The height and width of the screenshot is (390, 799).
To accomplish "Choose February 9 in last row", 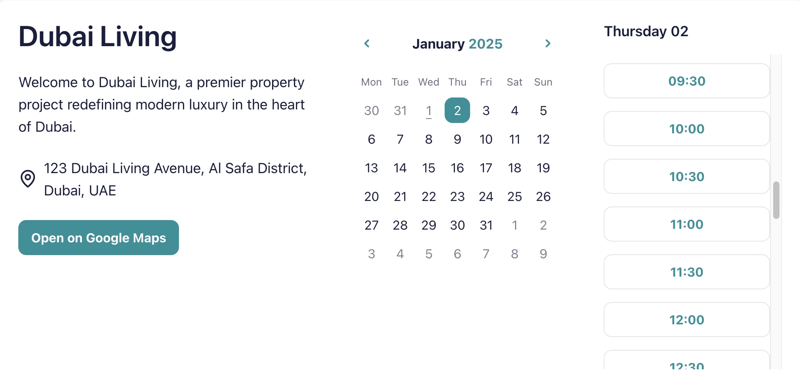I will (543, 253).
